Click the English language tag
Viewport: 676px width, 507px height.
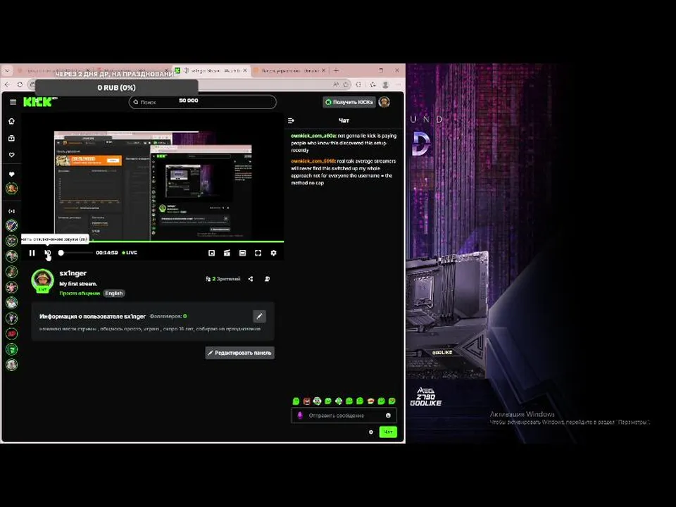(x=114, y=293)
